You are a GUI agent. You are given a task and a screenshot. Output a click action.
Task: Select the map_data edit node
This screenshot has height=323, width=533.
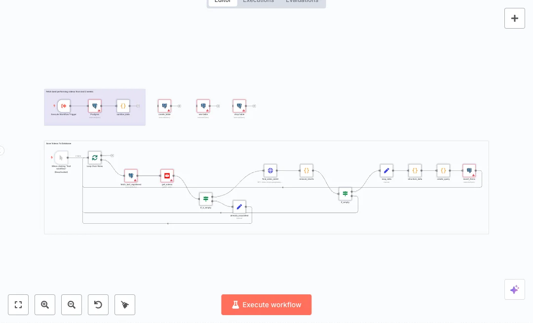386,171
